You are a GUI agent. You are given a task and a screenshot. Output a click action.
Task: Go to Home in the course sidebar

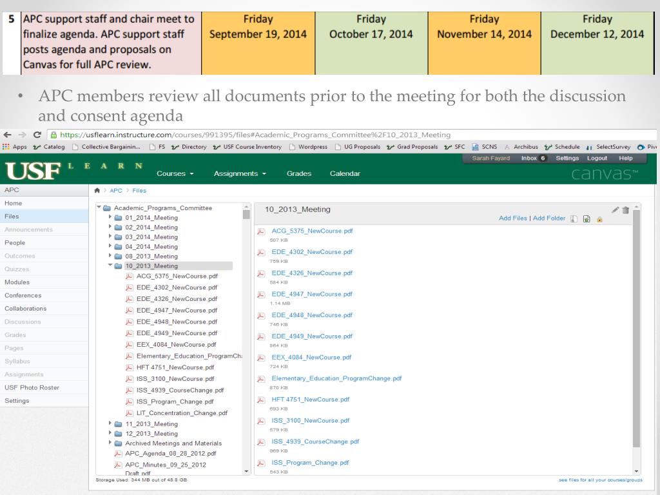point(44,203)
